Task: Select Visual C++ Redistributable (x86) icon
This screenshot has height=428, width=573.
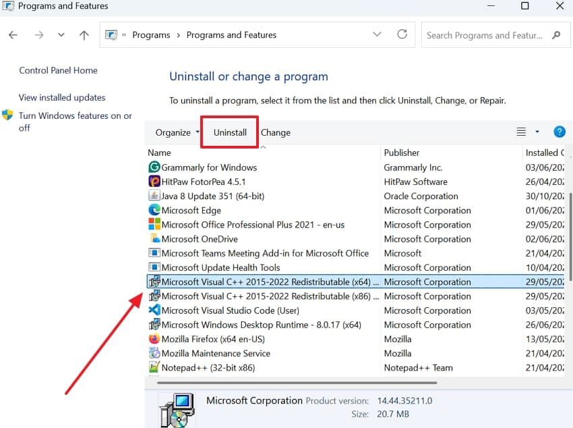Action: [154, 296]
